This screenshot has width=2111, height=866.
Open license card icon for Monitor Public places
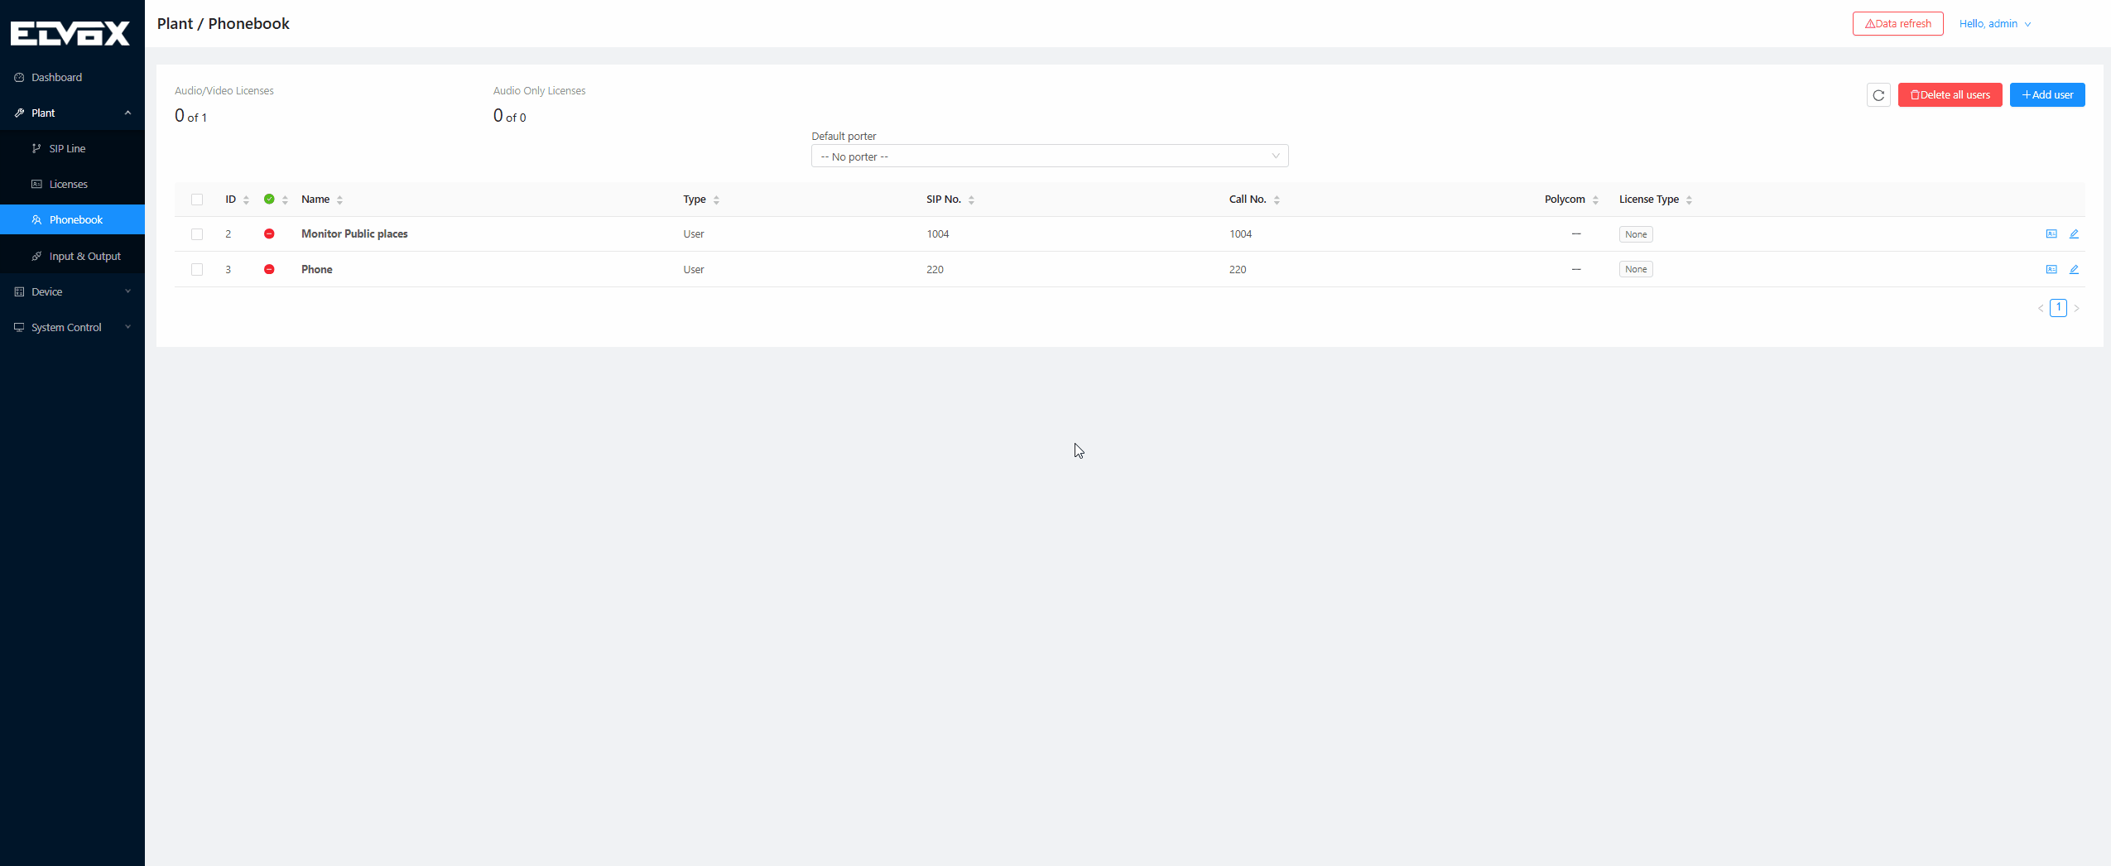2051,234
